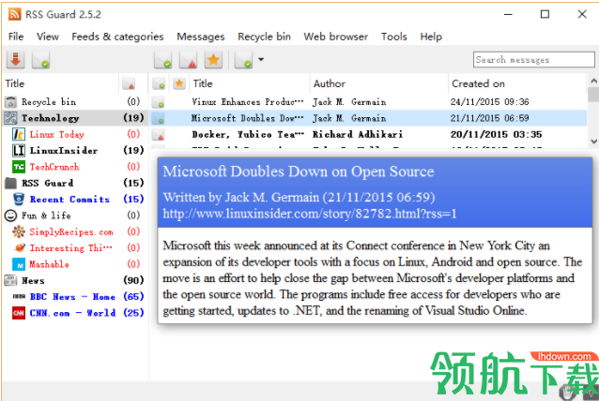Select the Recent Commits feed
599x401 pixels.
pos(75,199)
